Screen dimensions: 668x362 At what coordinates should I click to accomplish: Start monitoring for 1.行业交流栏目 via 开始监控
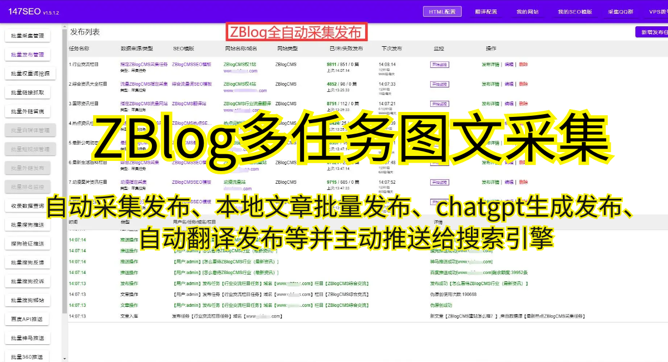[439, 65]
